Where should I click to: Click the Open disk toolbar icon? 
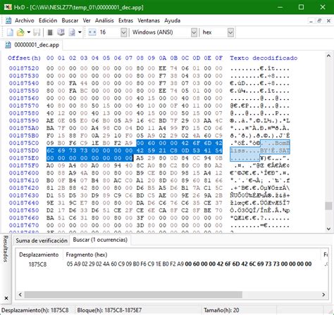(x=61, y=32)
